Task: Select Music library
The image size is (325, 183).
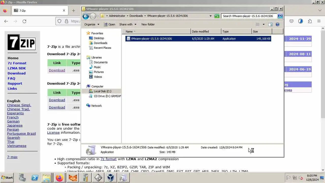Action: pyautogui.click(x=97, y=67)
